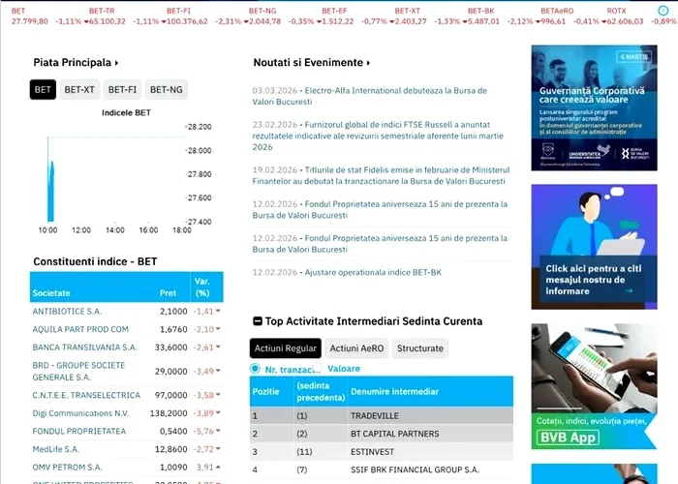This screenshot has width=678, height=484.
Task: Click BET-TR in the top ticker bar
Action: (102, 11)
